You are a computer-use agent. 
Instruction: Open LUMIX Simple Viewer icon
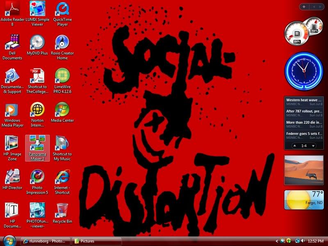pyautogui.click(x=37, y=14)
